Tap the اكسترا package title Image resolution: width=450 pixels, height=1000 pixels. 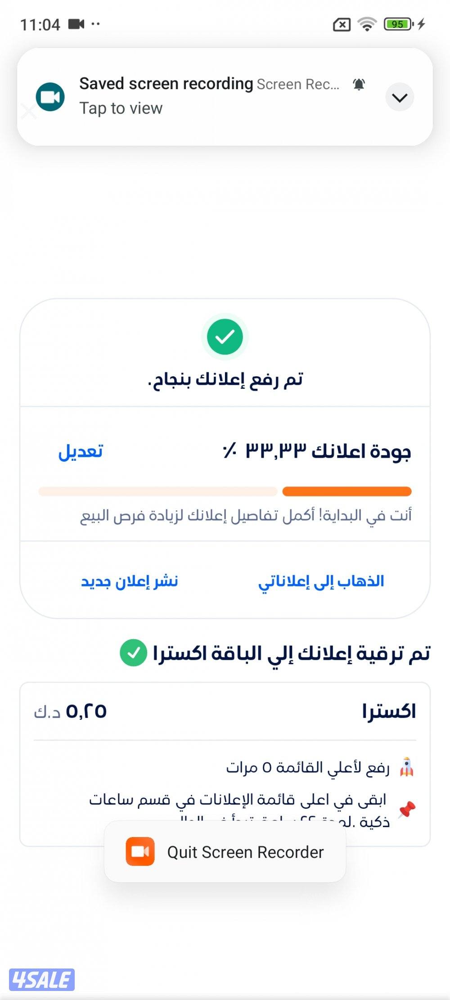(389, 712)
